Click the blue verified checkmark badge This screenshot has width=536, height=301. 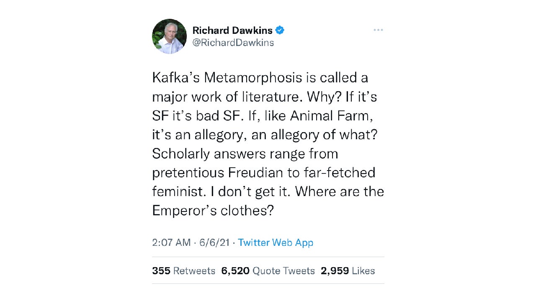point(280,30)
